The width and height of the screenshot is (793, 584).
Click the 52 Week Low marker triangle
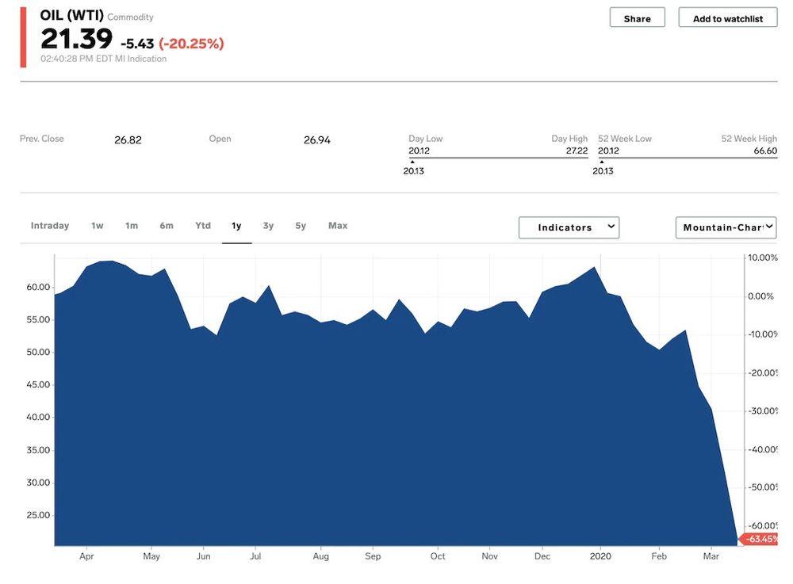point(602,162)
